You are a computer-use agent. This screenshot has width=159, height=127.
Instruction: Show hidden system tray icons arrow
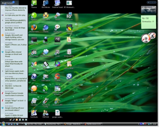coord(139,124)
